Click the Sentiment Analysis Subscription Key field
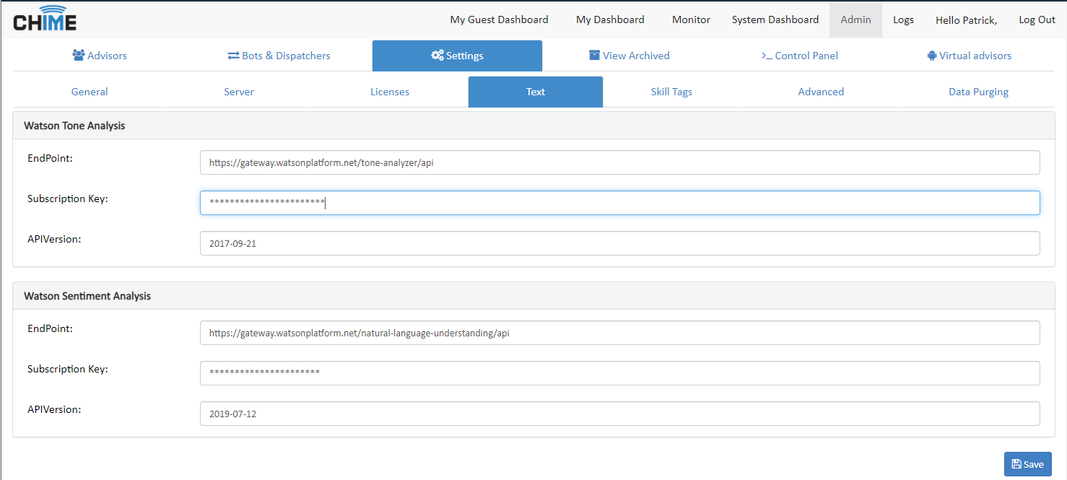1067x480 pixels. pyautogui.click(x=620, y=373)
